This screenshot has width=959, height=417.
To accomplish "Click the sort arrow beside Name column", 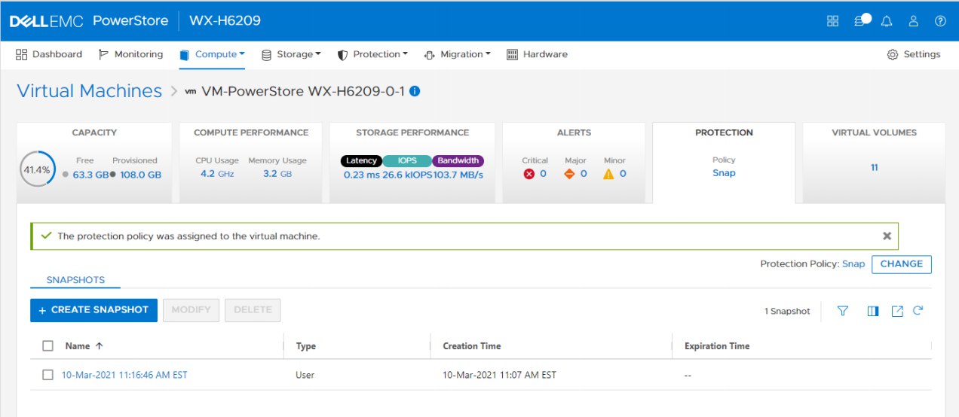I will (99, 346).
